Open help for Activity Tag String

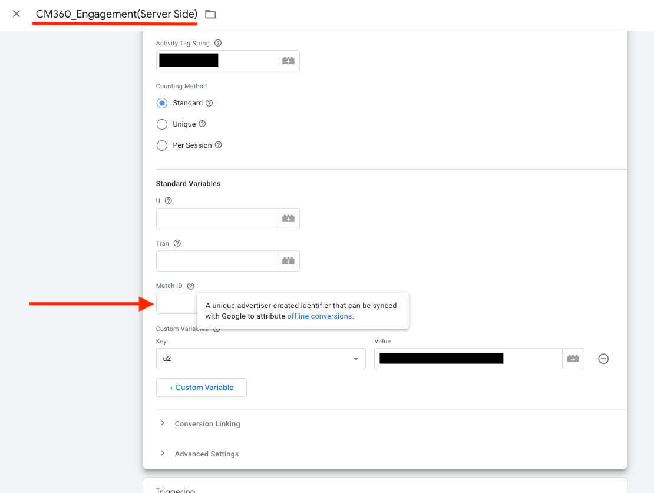(218, 43)
